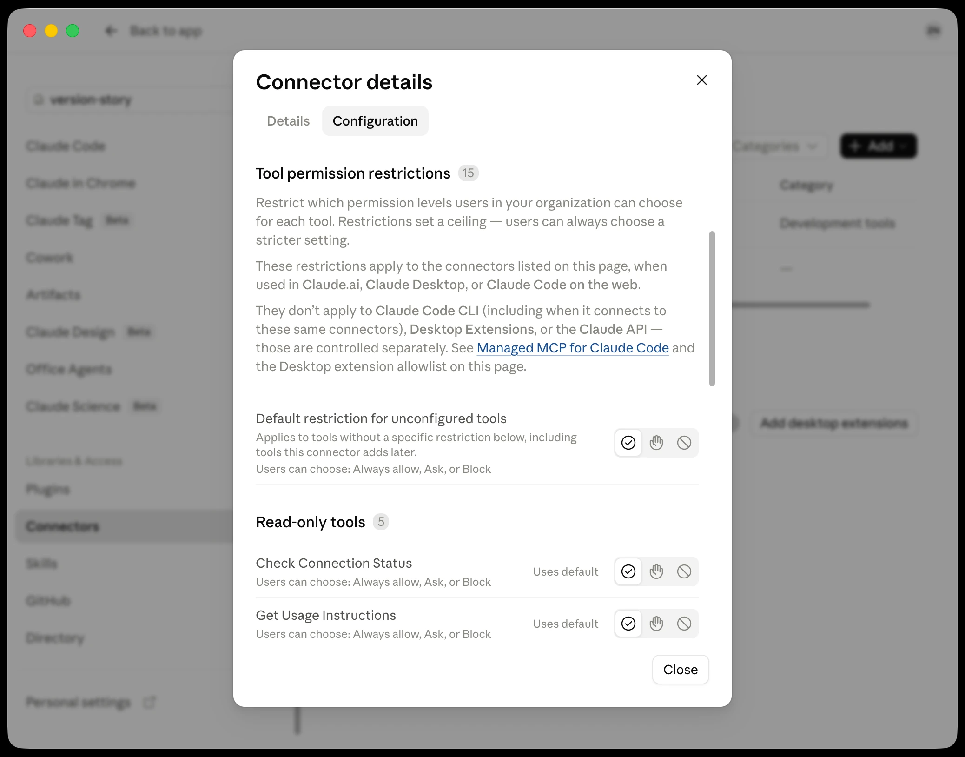
Task: Click the tool count badge 15
Action: [468, 173]
